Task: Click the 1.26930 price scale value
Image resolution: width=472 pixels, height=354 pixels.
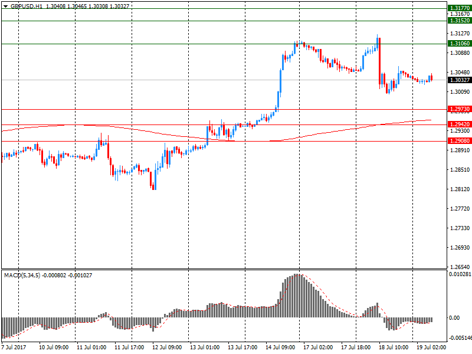Action: click(x=460, y=247)
